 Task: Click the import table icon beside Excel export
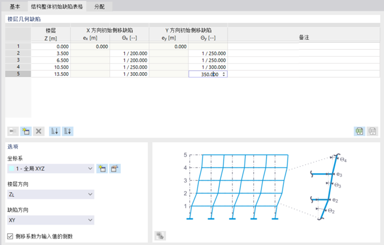coord(372,131)
